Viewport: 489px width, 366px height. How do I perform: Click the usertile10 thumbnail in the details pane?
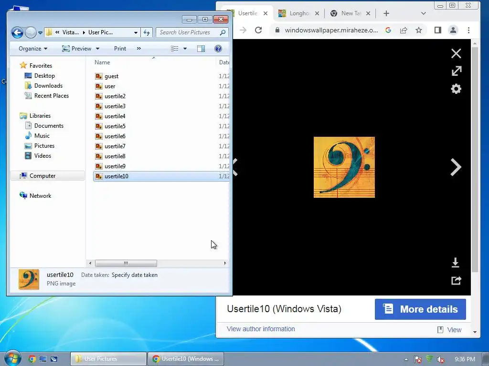click(x=29, y=279)
